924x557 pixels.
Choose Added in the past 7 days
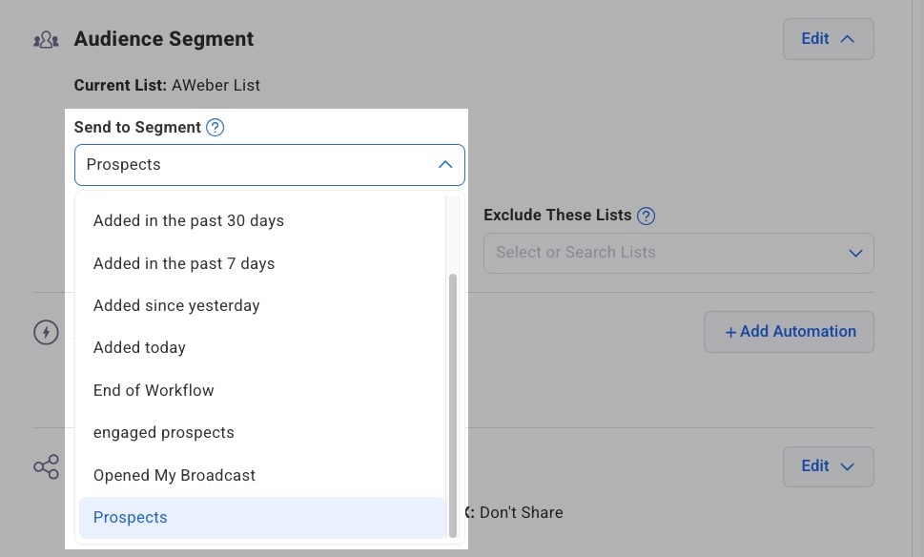(x=184, y=263)
